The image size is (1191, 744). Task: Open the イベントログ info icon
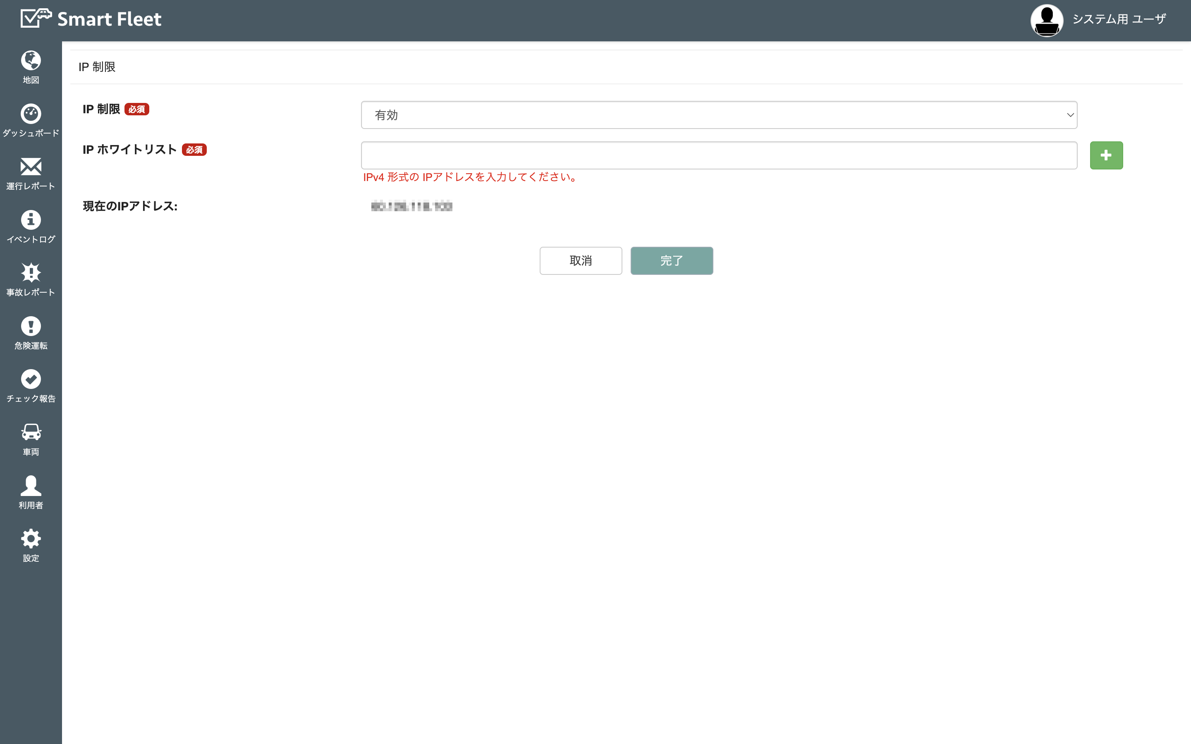click(x=31, y=220)
